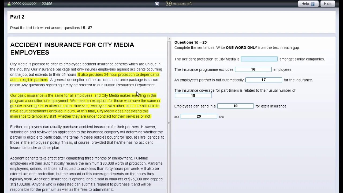The height and width of the screenshot is (193, 343).
Task: Click the candidate user icon
Action: point(9,4)
